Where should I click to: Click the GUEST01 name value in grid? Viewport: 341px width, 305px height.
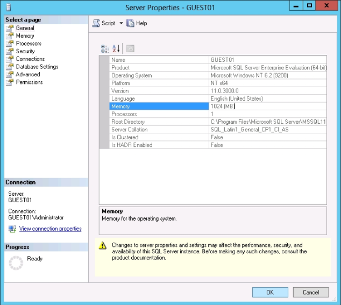(x=222, y=60)
